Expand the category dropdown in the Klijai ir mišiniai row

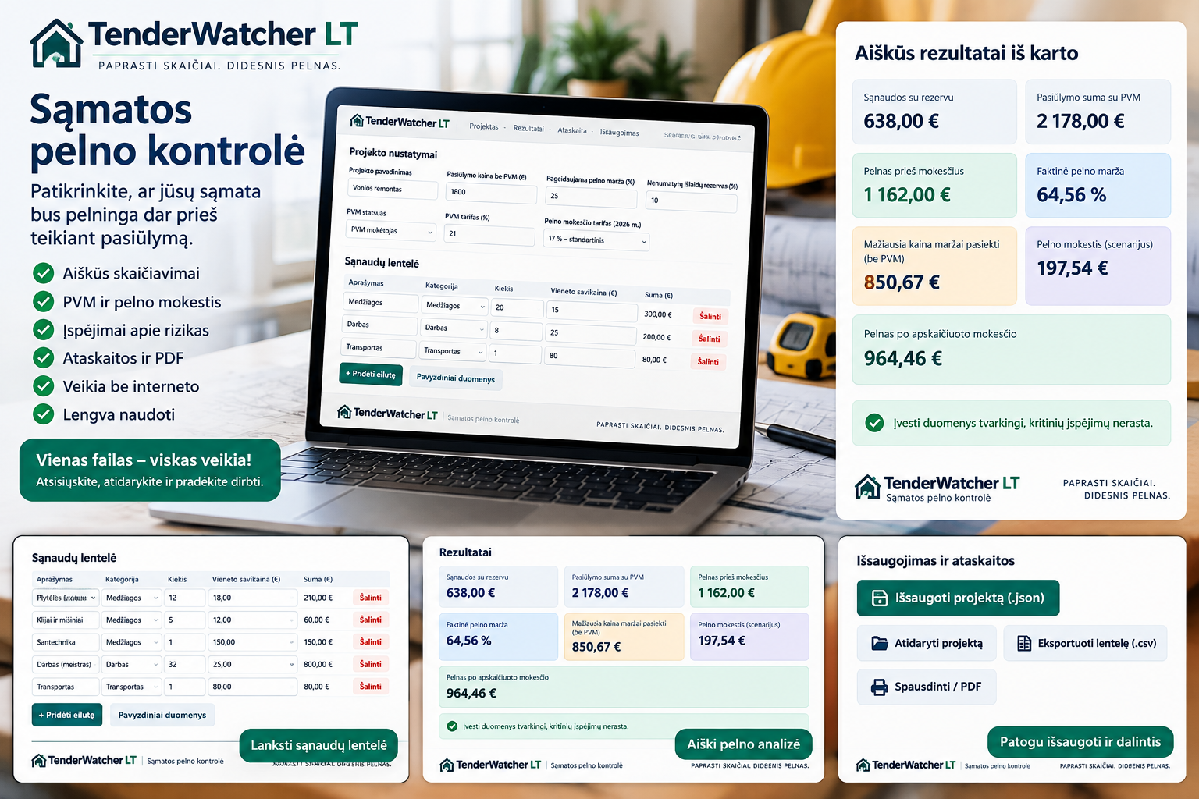132,620
